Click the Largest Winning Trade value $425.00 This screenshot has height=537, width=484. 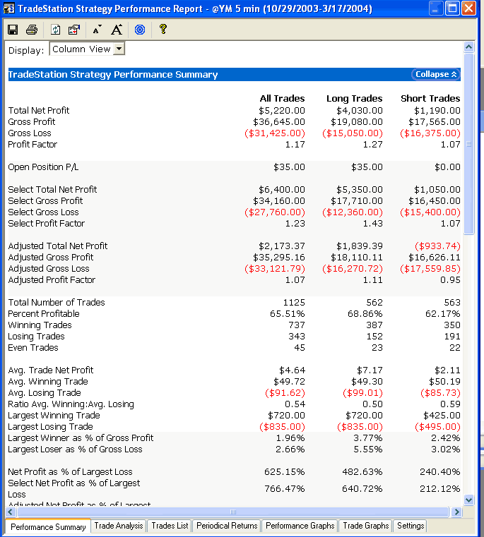click(x=442, y=416)
